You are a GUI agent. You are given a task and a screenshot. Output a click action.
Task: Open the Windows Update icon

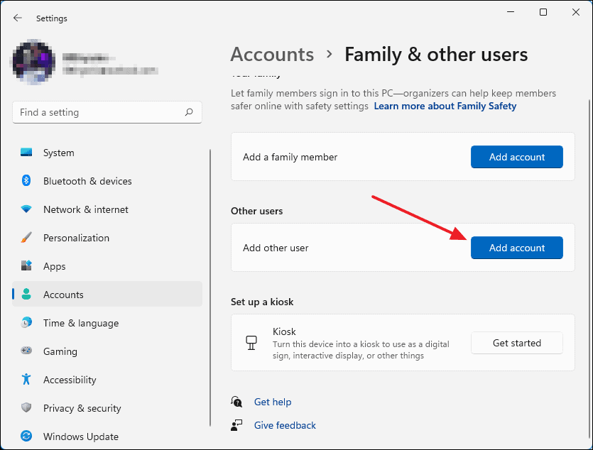point(26,436)
